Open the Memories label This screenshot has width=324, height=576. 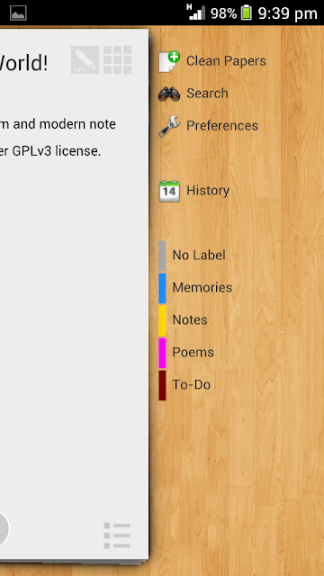(202, 288)
